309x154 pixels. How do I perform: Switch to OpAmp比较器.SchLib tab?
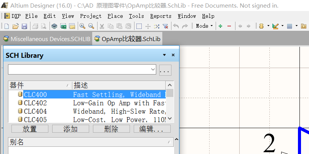click(x=127, y=39)
